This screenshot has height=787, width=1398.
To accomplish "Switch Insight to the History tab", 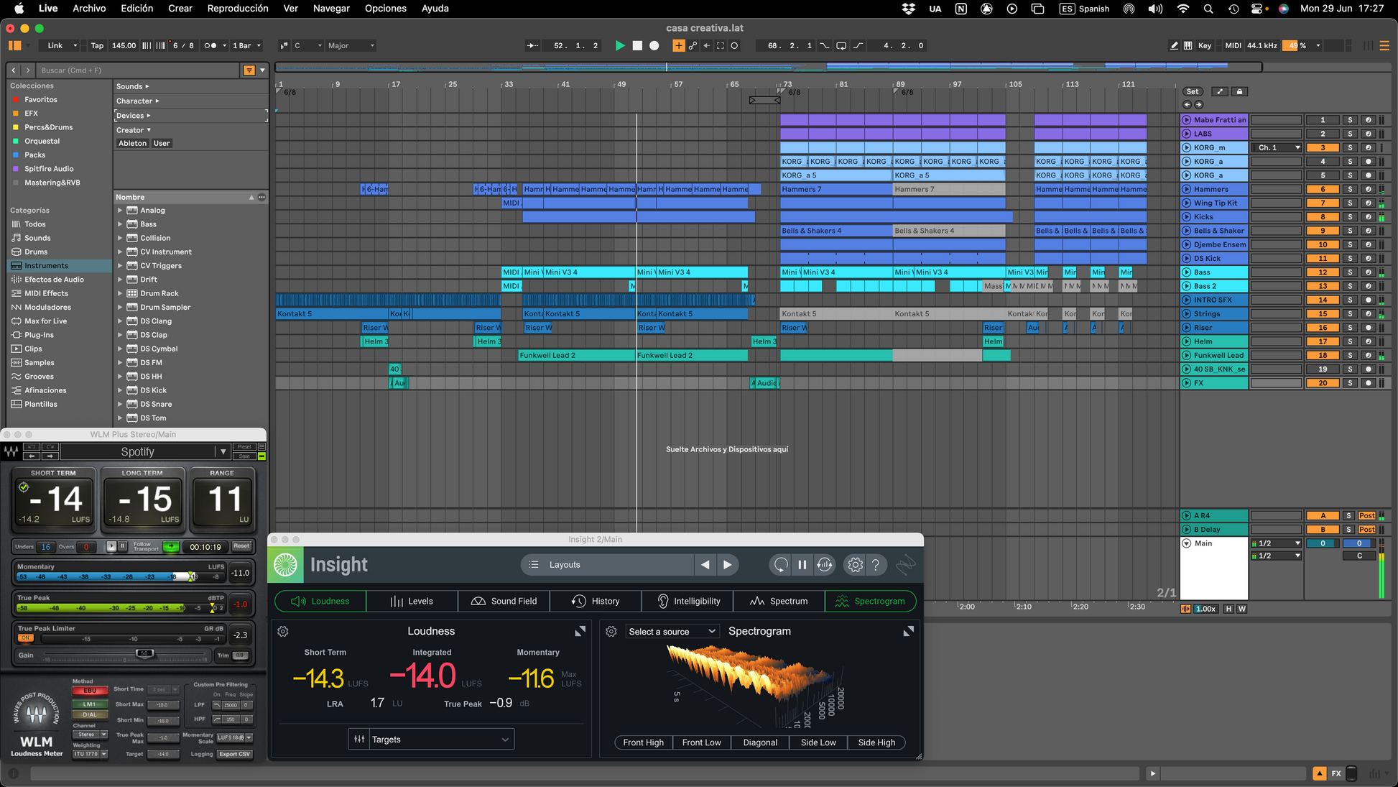I will (596, 601).
